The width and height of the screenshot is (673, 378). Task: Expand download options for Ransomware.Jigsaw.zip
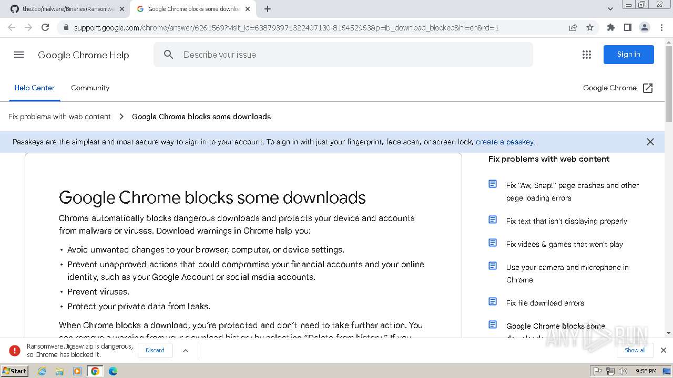tap(185, 350)
